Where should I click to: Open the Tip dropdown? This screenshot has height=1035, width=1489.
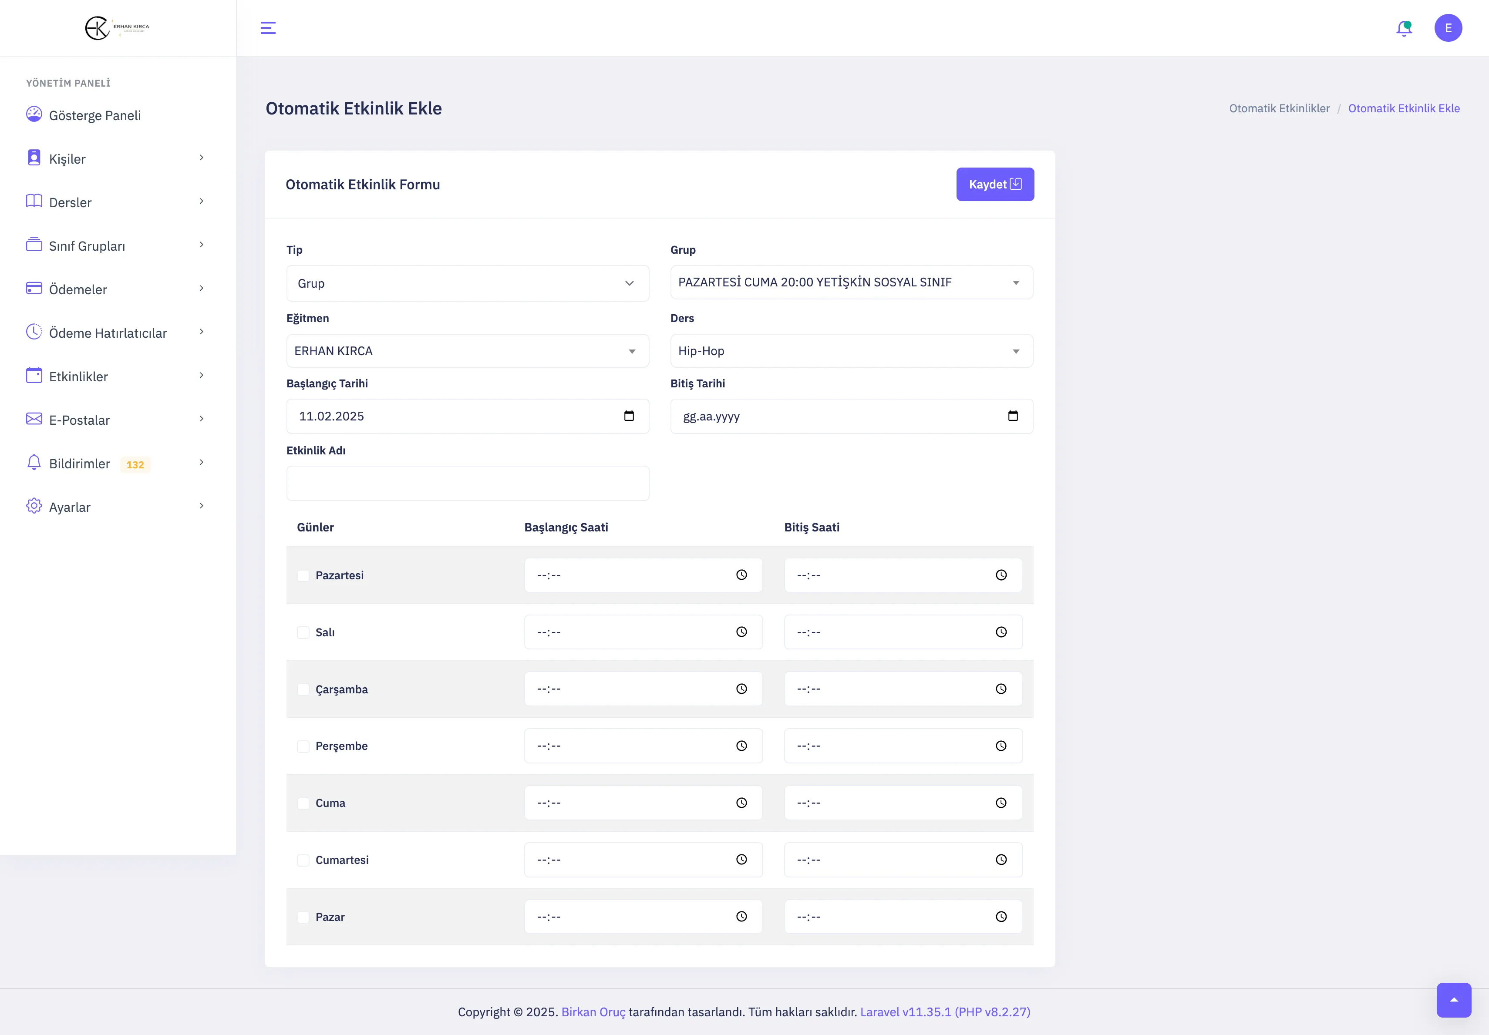(467, 283)
